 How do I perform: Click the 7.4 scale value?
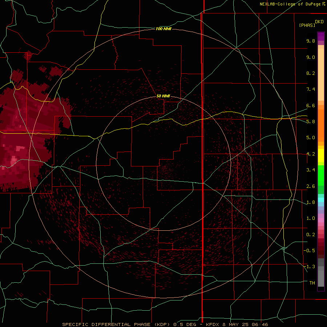[x=311, y=89]
